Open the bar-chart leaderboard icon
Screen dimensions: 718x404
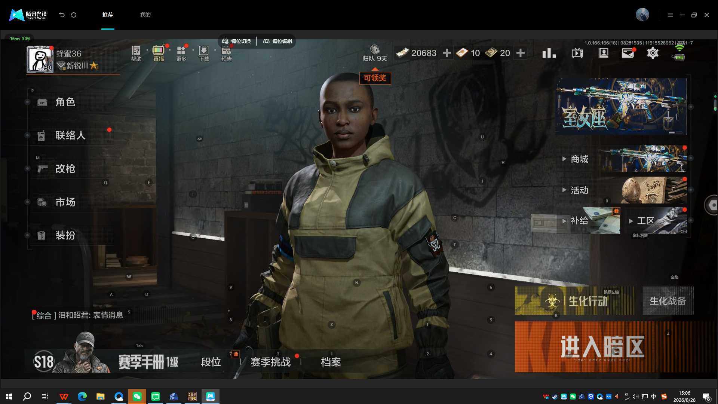(x=549, y=53)
